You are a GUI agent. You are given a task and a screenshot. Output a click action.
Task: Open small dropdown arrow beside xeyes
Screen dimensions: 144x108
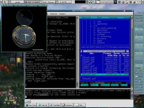[x=94, y=2]
